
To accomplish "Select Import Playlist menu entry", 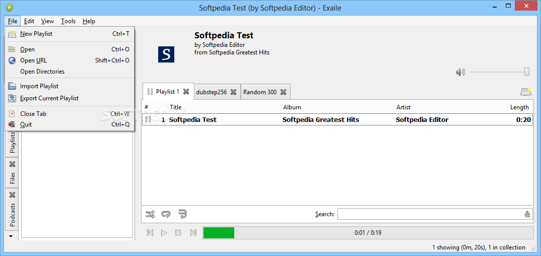I will click(70, 86).
